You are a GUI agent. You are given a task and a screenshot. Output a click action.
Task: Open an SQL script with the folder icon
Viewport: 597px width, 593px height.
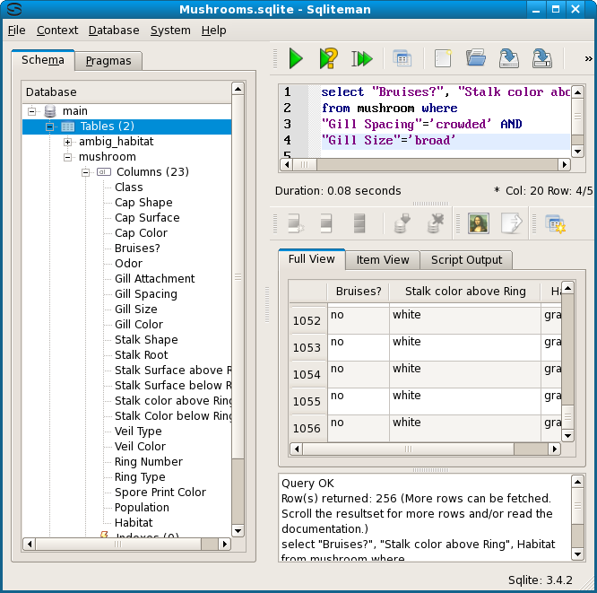click(475, 59)
